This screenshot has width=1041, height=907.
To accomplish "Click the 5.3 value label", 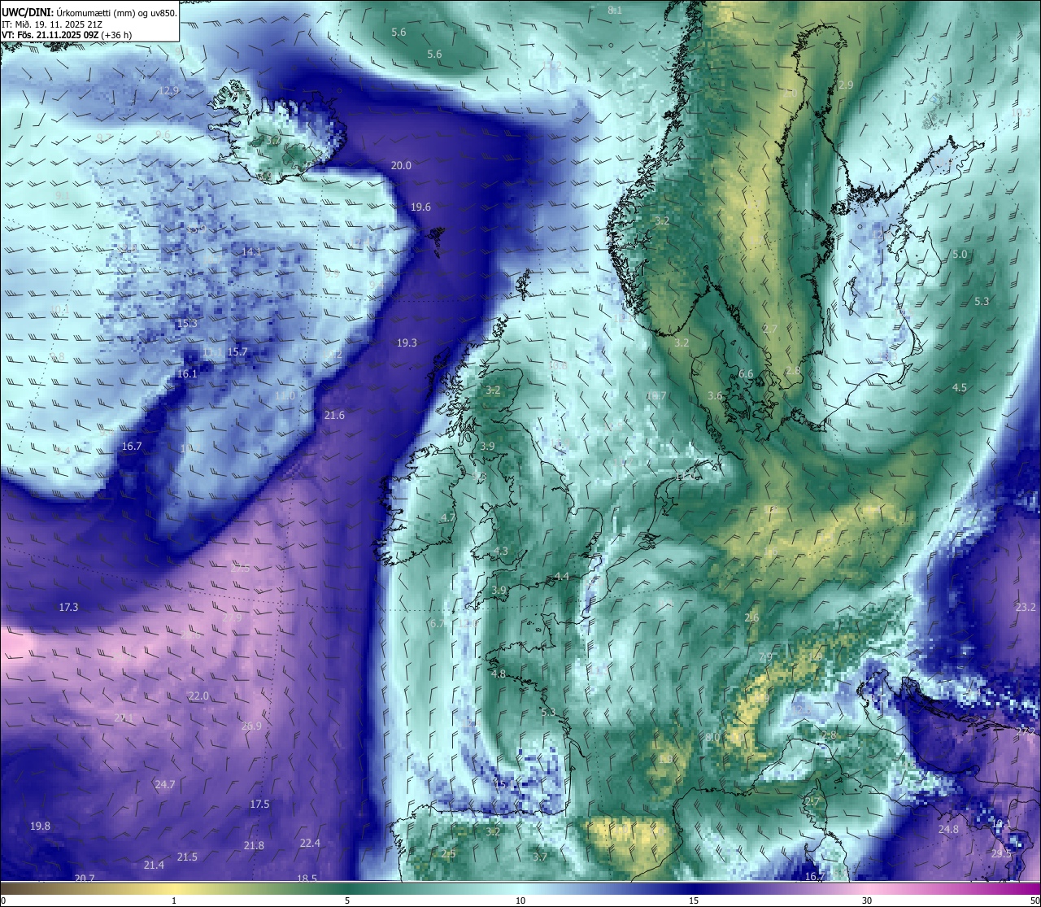I will pyautogui.click(x=982, y=301).
